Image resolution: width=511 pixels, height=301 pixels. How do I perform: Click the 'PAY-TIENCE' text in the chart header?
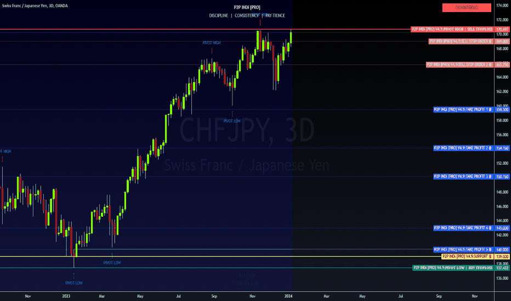275,16
